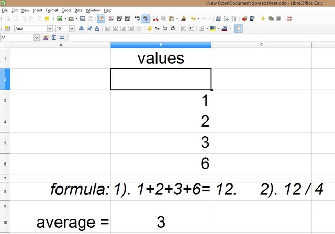Open the Page Preview icon
Viewport: 335px width, 234px height.
pos(127,19)
